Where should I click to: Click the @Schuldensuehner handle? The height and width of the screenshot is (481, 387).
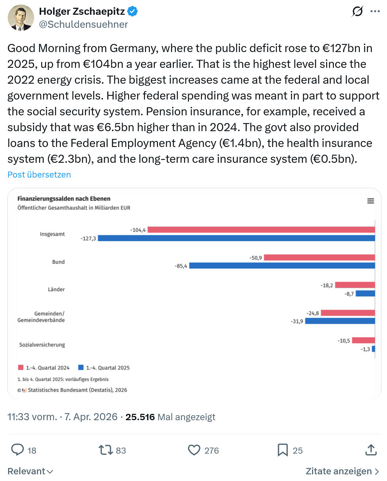click(83, 24)
